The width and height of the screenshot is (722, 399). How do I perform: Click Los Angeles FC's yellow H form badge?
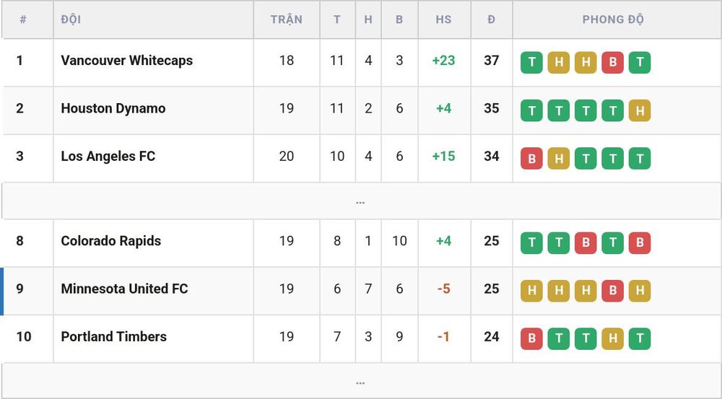pos(559,158)
